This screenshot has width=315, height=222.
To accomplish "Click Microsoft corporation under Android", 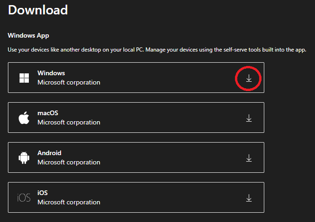I will click(x=69, y=162).
